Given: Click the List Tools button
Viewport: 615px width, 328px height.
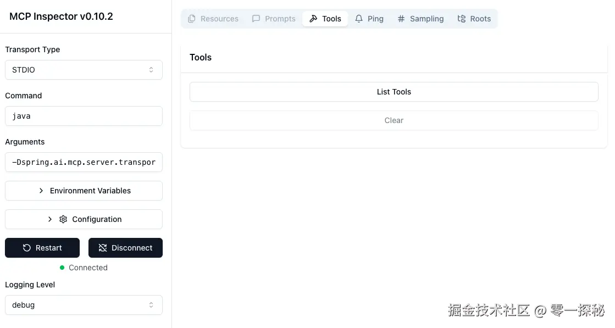Looking at the screenshot, I should tap(394, 92).
